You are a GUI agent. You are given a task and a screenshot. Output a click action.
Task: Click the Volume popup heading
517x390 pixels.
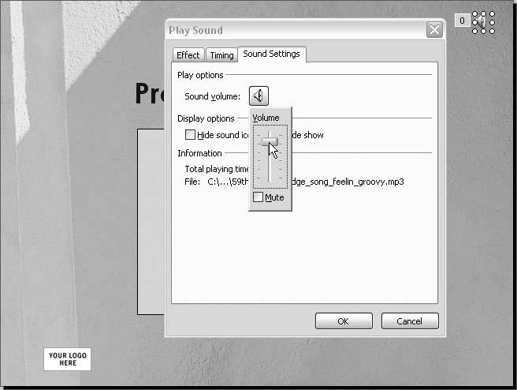266,118
